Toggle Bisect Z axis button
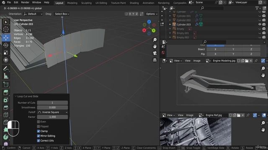268x150 pixels. [x=251, y=49]
